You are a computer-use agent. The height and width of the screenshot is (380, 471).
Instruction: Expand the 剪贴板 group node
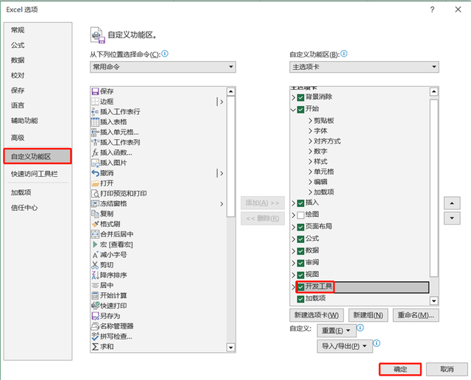tap(311, 121)
